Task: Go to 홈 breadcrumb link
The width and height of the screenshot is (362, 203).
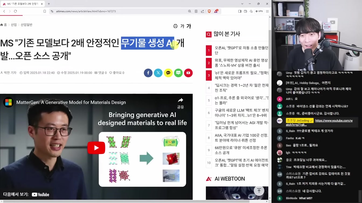Action: (x=4, y=25)
